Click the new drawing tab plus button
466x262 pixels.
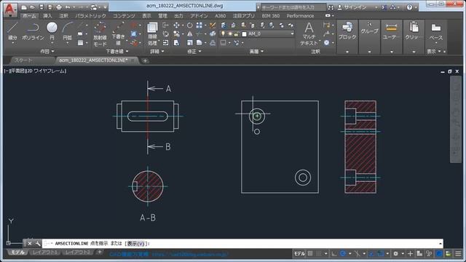pos(145,60)
